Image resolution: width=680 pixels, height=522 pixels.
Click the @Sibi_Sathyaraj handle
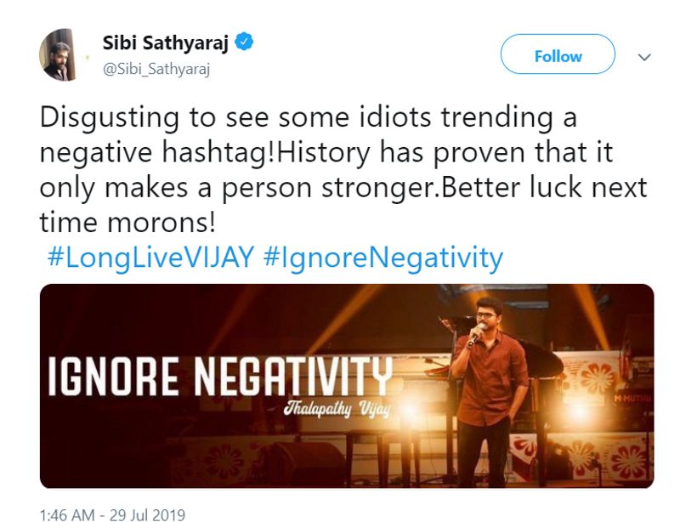156,69
